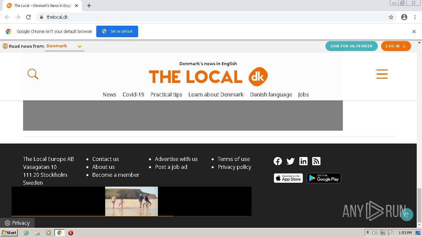The image size is (422, 237).
Task: Click the scroll-to-top arrow button
Action: point(407,215)
